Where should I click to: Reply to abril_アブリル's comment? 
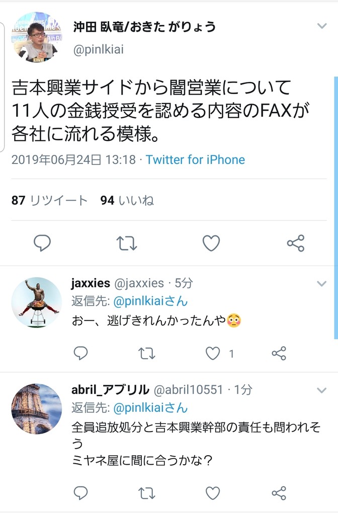(80, 493)
